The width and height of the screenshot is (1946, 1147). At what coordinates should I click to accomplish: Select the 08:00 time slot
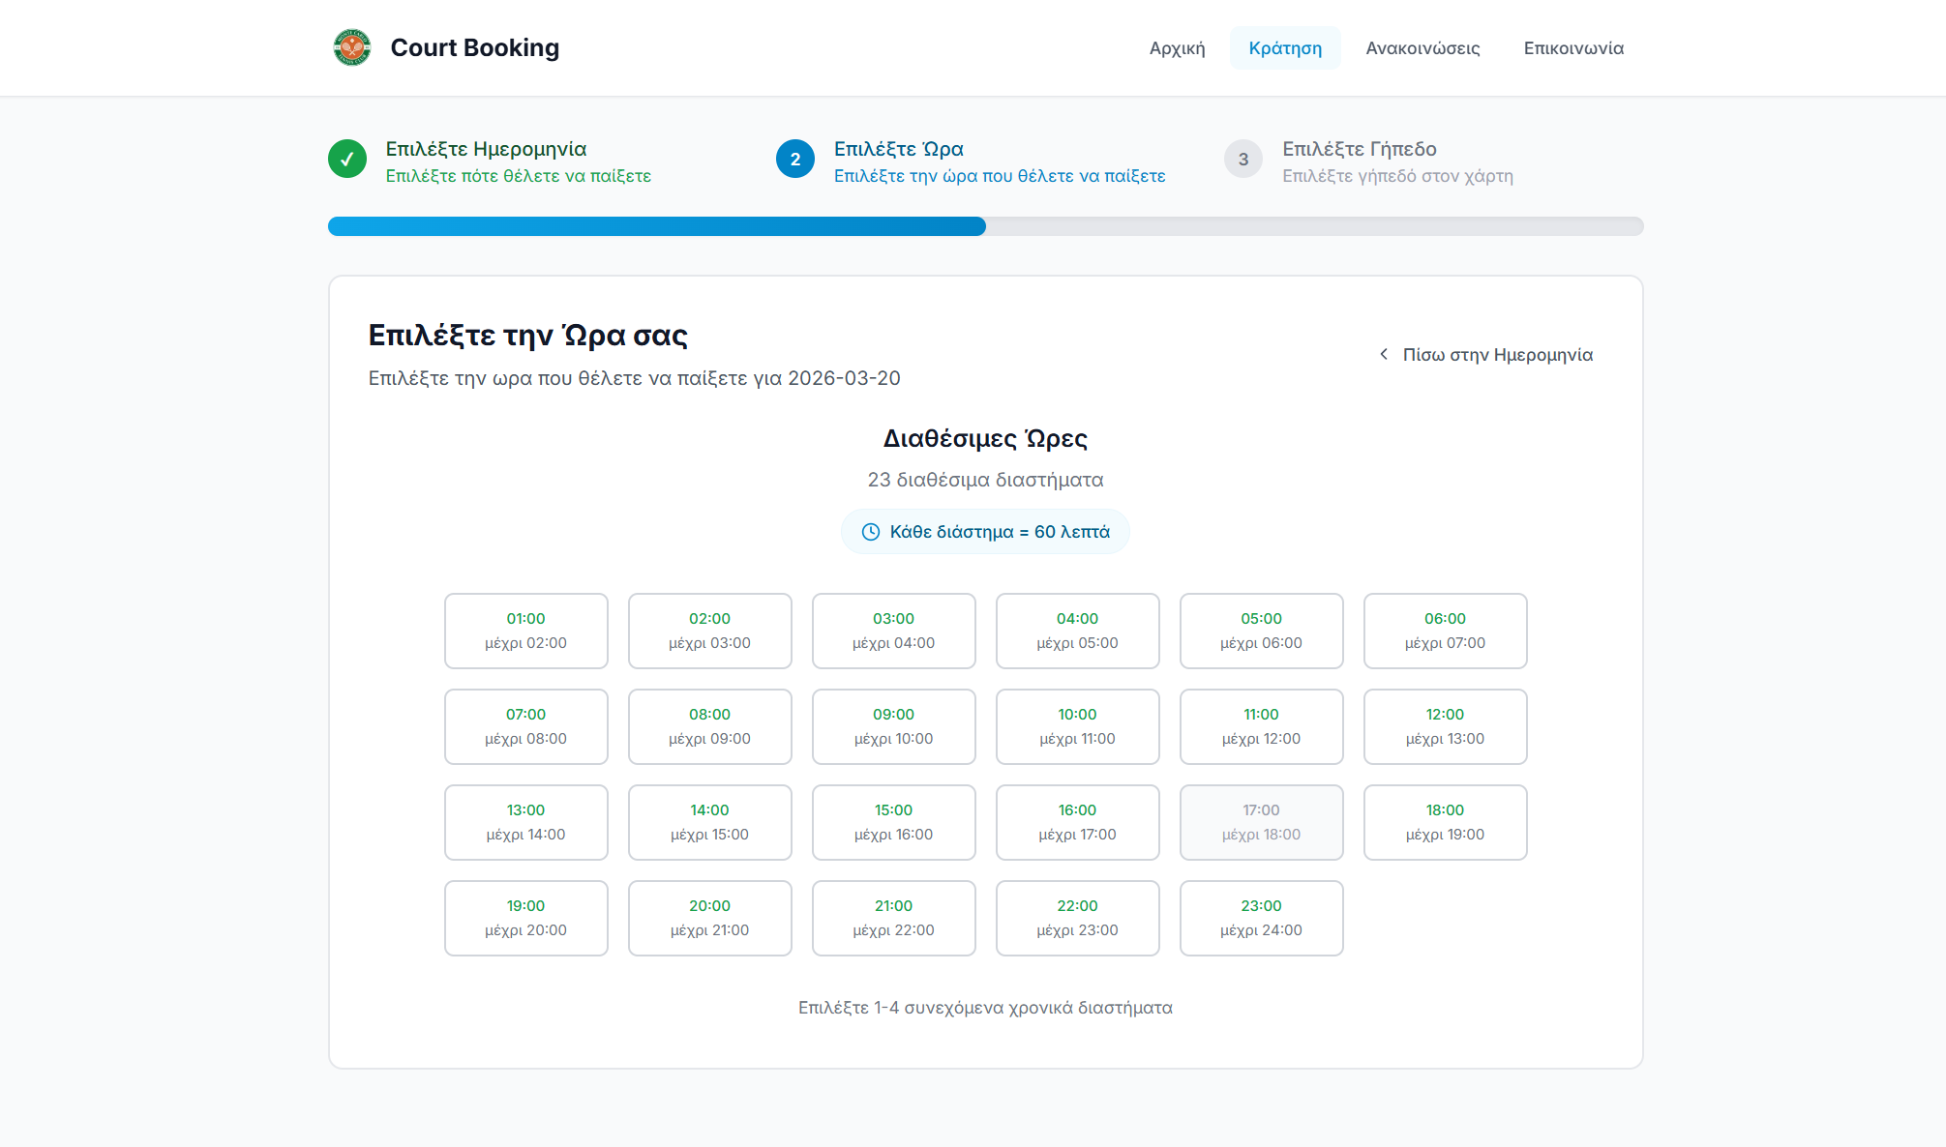tap(710, 726)
